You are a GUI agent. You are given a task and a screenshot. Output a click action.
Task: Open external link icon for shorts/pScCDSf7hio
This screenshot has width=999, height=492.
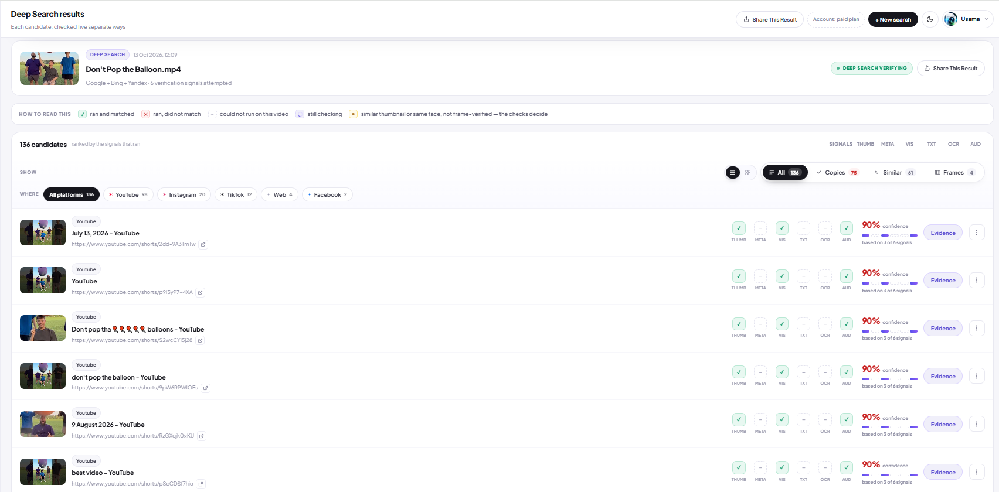(x=201, y=484)
